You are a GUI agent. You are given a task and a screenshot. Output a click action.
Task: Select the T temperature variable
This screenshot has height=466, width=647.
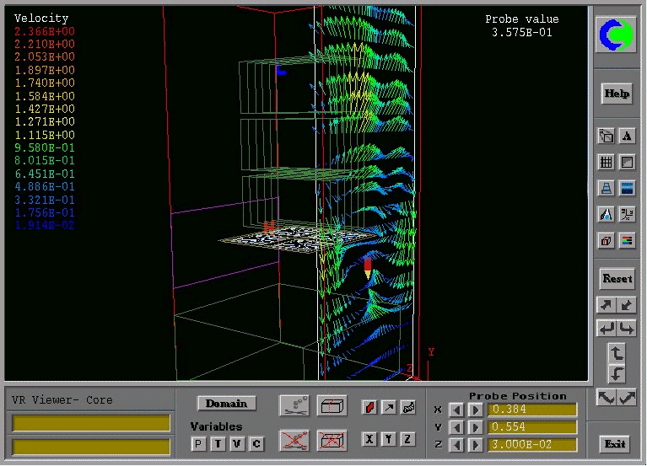(x=218, y=444)
